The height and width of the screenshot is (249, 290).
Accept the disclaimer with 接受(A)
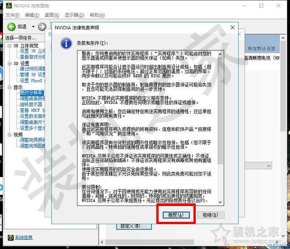[176, 215]
